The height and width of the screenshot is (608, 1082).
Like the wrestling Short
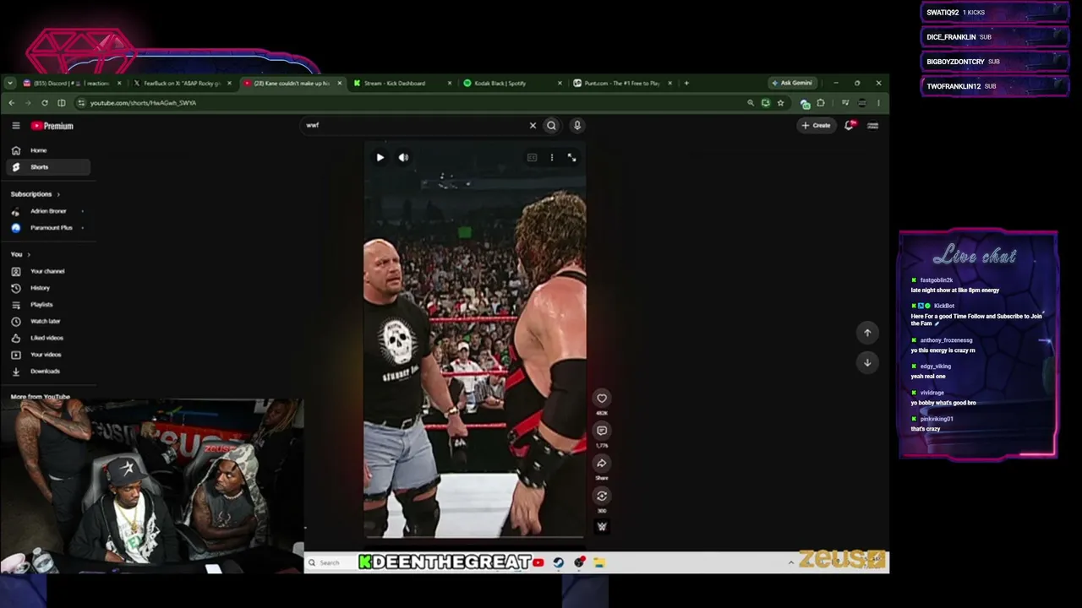[x=602, y=399]
